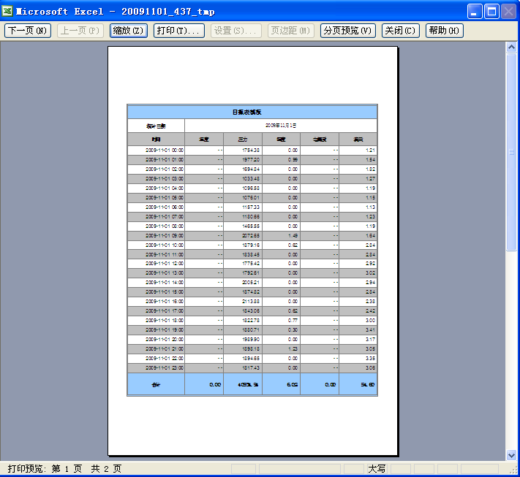Image resolution: width=520 pixels, height=477 pixels.
Task: Click the greyed 设置(S)... setup button
Action: click(236, 31)
